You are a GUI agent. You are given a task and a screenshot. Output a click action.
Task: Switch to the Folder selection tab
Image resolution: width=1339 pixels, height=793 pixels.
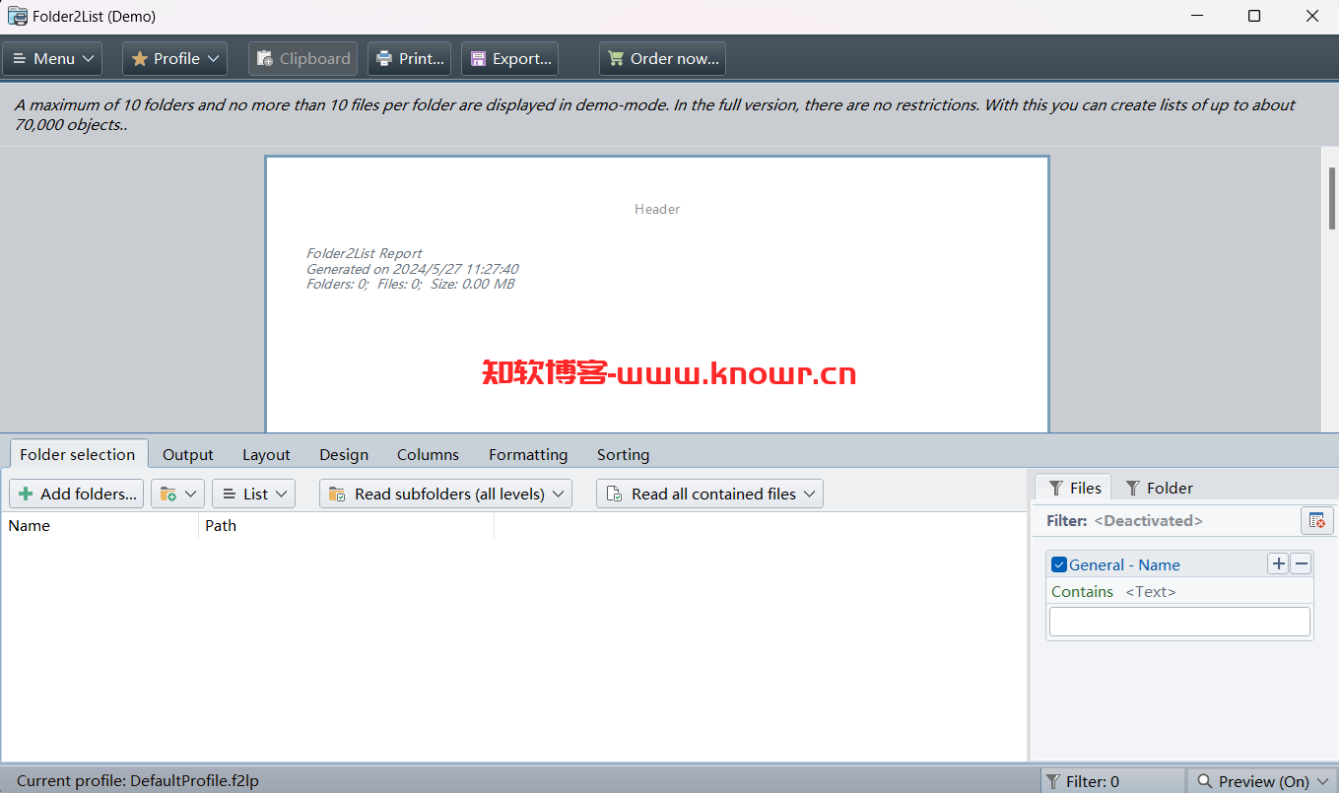pyautogui.click(x=78, y=454)
